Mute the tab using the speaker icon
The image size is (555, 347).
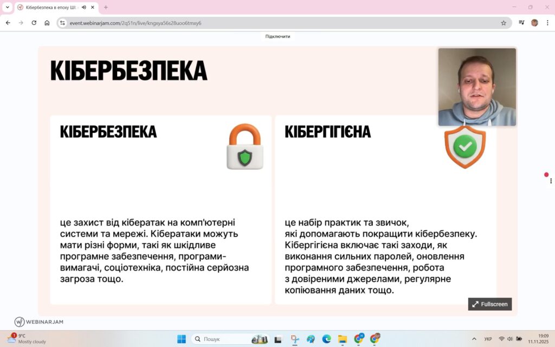84,7
